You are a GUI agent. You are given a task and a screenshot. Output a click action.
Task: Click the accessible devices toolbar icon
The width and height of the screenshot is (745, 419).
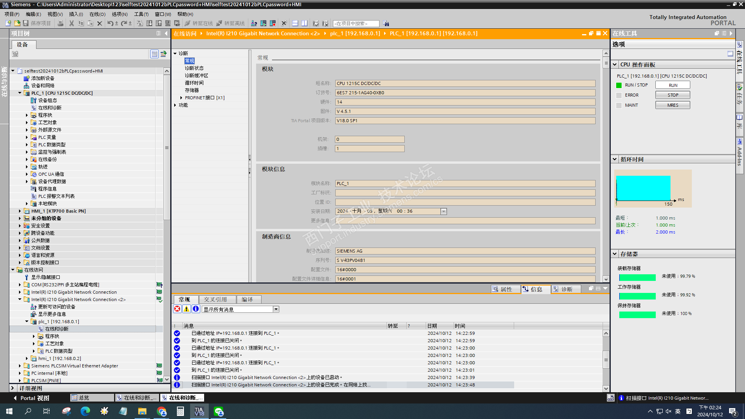pos(254,23)
